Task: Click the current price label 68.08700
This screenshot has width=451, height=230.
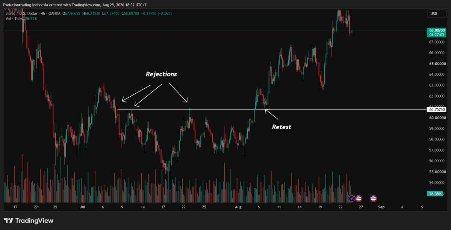Action: 436,30
